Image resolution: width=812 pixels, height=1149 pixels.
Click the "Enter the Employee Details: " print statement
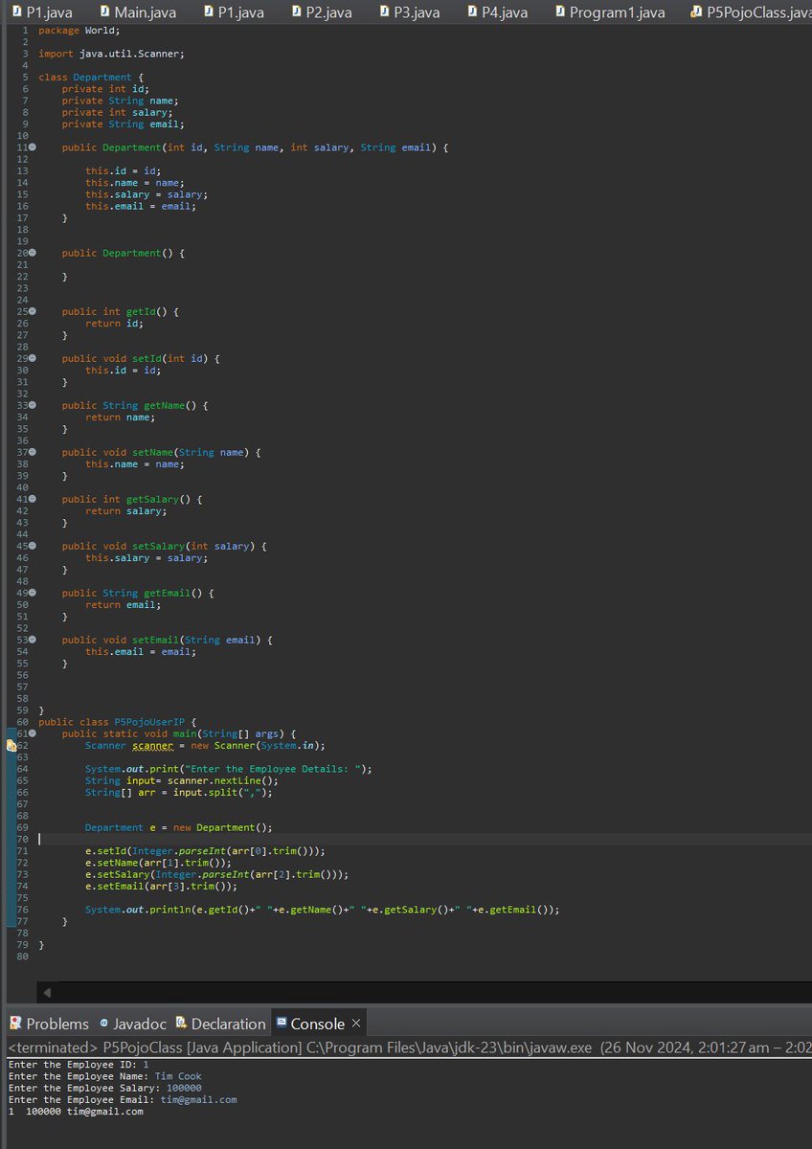[228, 769]
